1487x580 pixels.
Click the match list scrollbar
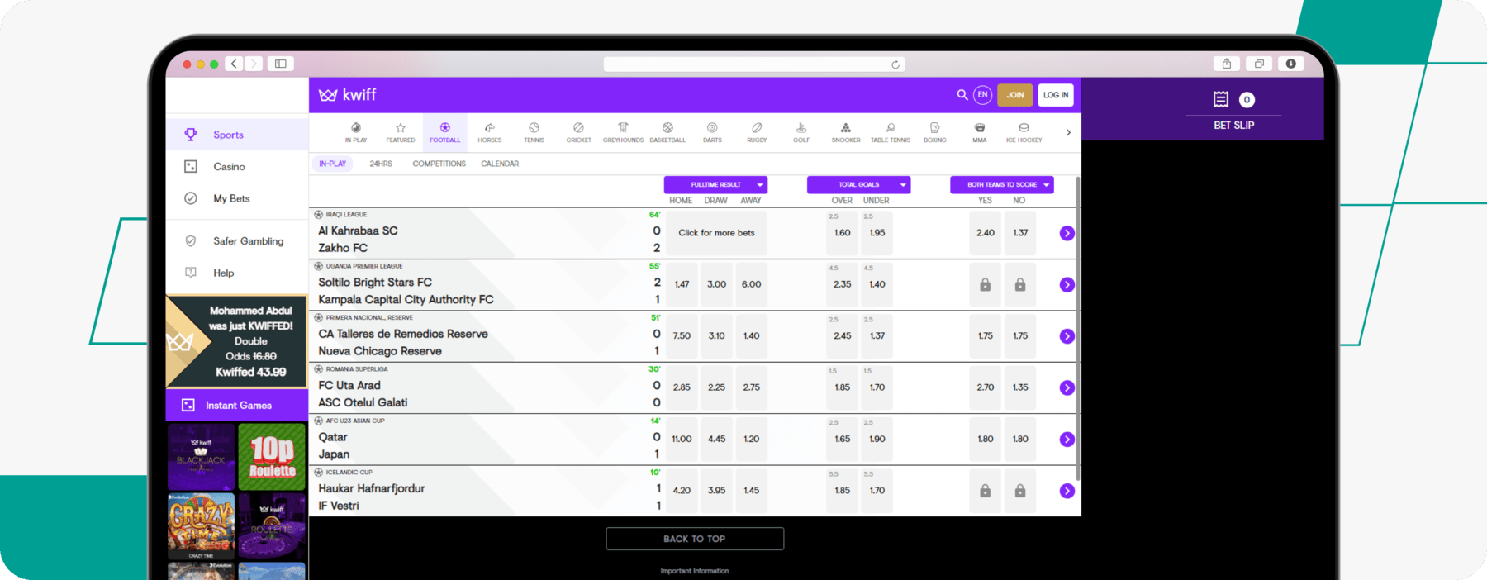(1078, 328)
